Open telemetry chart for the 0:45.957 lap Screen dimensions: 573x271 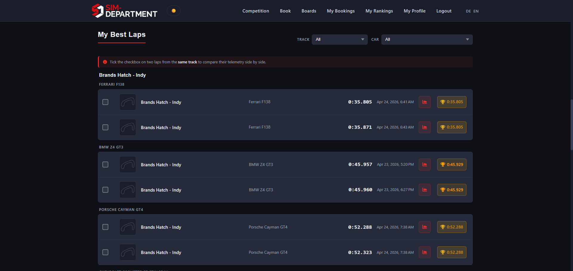click(424, 165)
